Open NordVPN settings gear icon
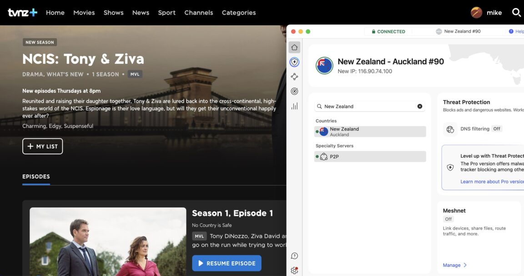 (x=294, y=270)
